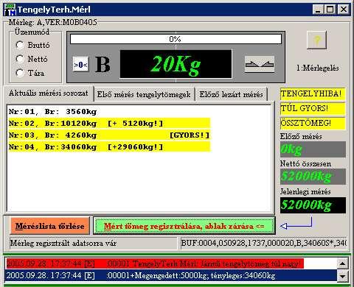This screenshot has height=287, width=354.
Task: Click the yellow question mark help button
Action: 317,40
